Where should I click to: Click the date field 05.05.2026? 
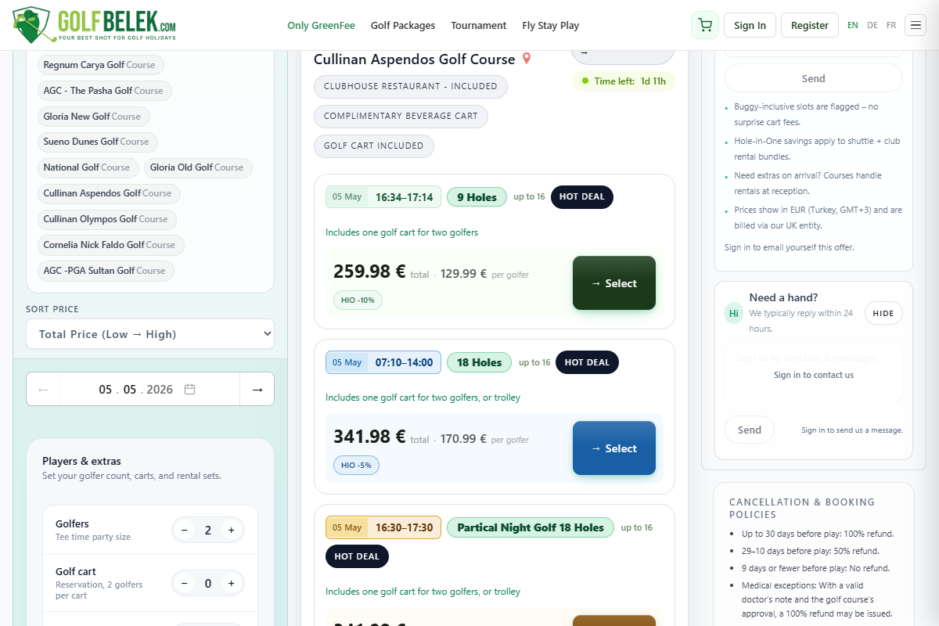point(150,389)
